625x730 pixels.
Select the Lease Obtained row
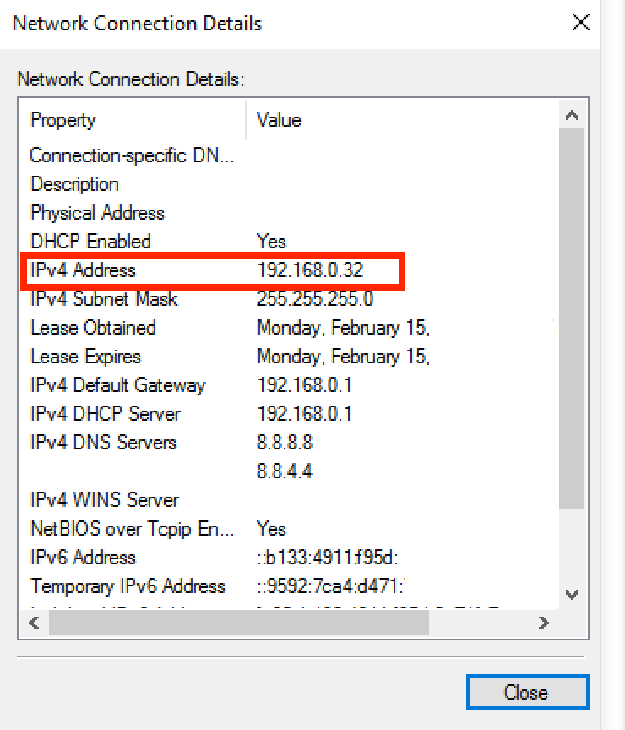(x=169, y=328)
